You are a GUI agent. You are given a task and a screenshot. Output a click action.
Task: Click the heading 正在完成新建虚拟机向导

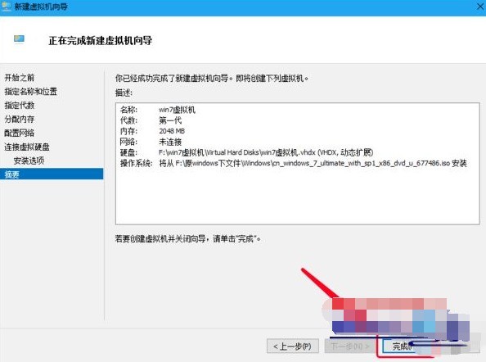point(100,40)
